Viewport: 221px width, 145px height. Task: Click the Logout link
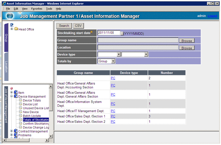point(213,16)
